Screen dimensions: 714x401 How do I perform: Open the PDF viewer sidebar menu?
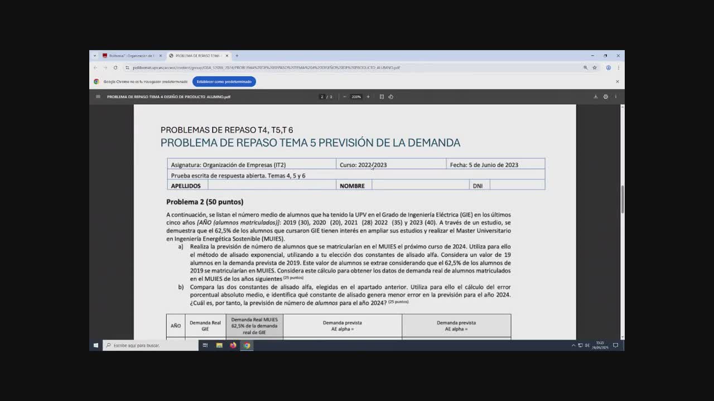click(98, 97)
